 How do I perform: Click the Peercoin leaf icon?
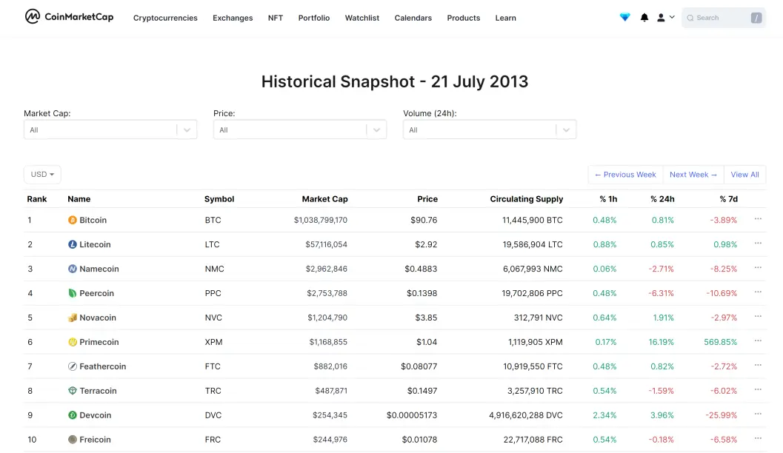(73, 293)
